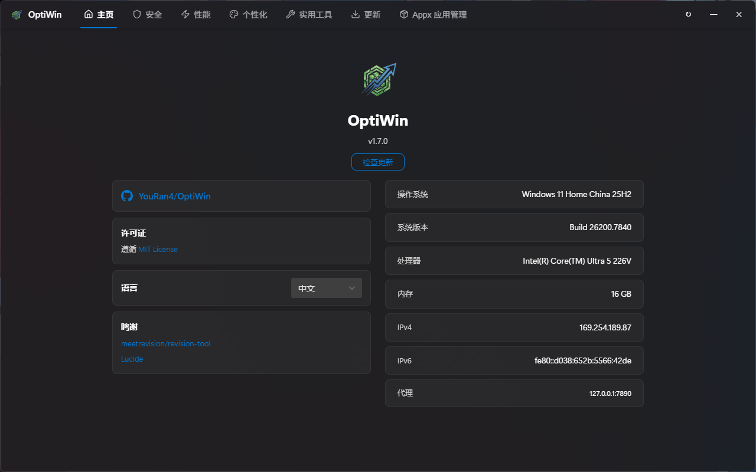Click the refresh icon in the title bar
Screen dimensions: 756x472
[x=688, y=14]
